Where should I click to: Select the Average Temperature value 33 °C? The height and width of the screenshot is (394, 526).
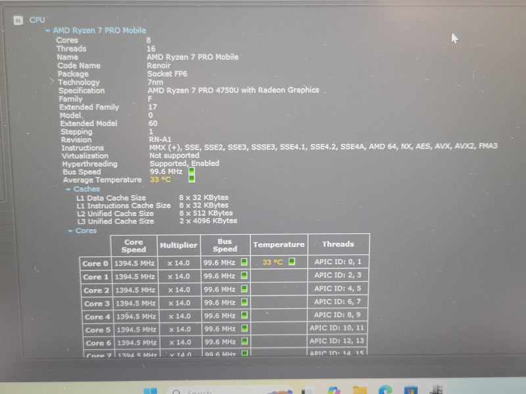160,179
